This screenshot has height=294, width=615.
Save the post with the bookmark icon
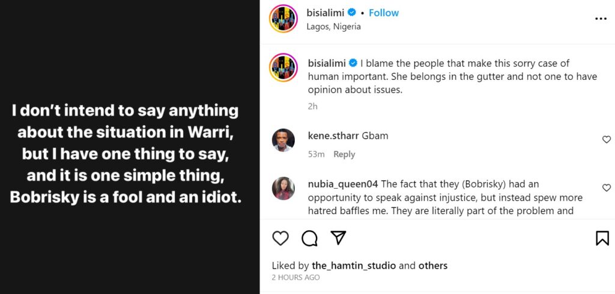tap(602, 238)
